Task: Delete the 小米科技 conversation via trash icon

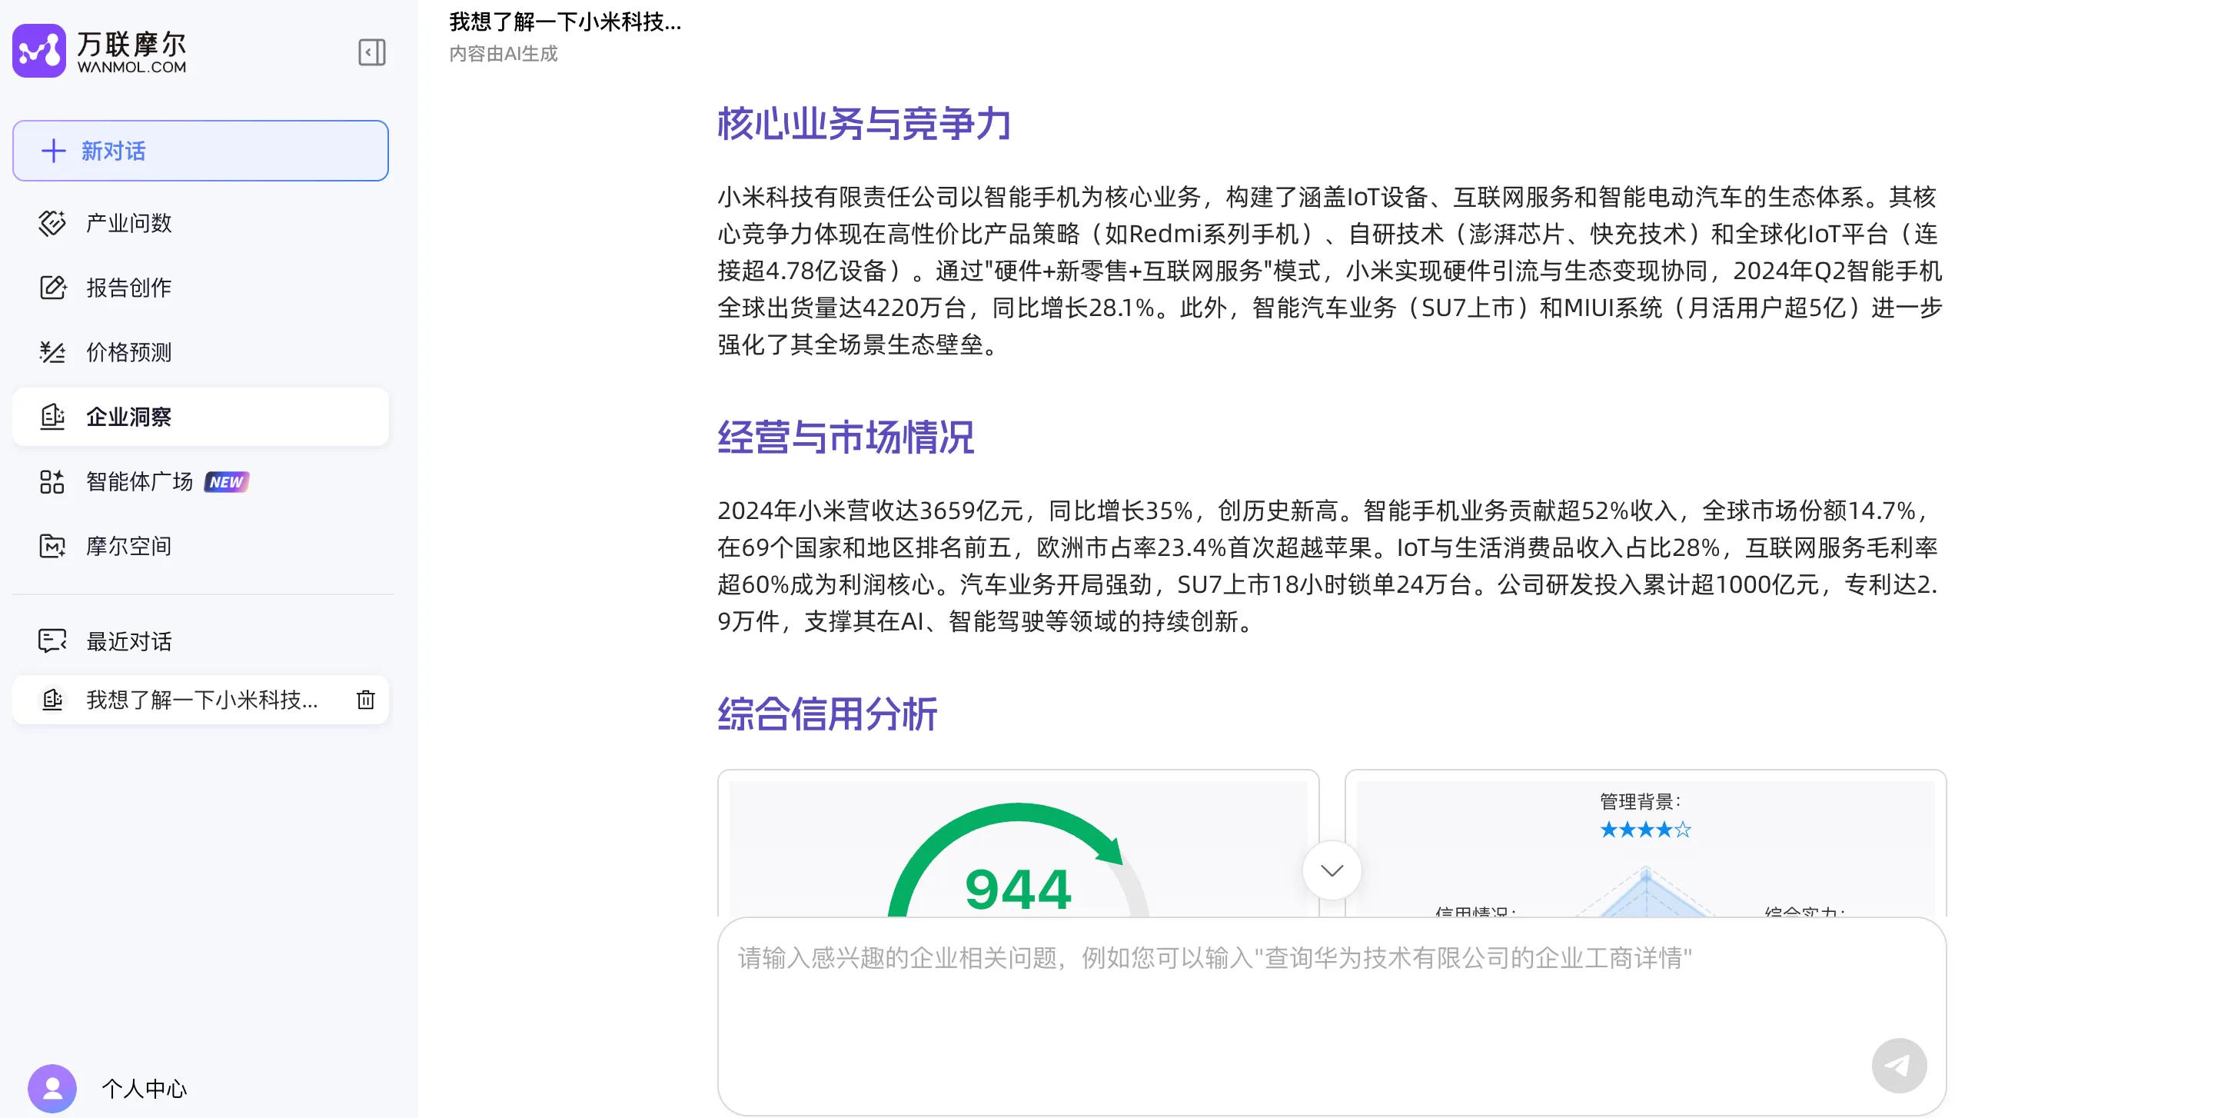Action: point(365,700)
